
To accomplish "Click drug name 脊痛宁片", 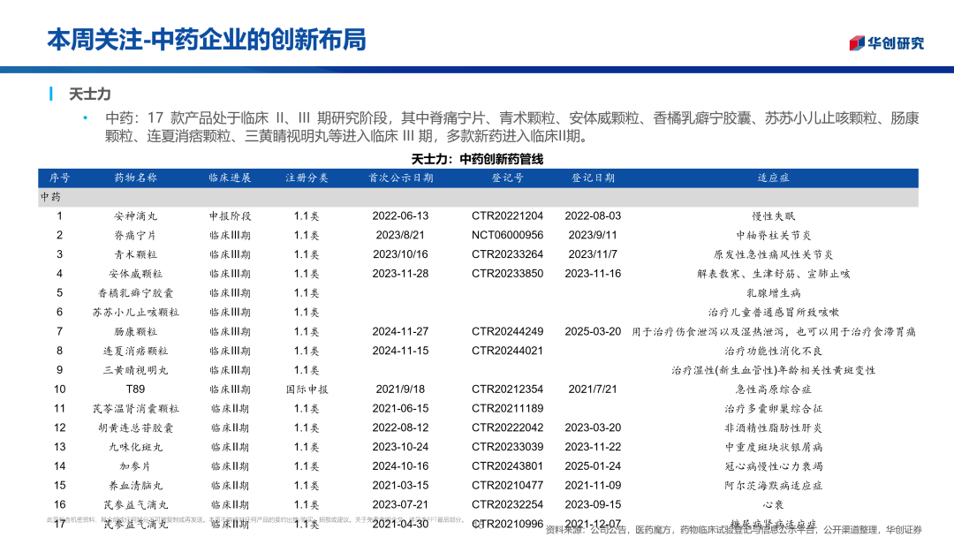I will [x=136, y=235].
